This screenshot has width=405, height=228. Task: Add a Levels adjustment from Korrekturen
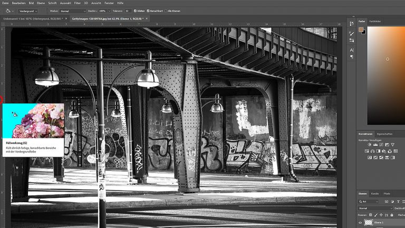[x=375, y=144]
